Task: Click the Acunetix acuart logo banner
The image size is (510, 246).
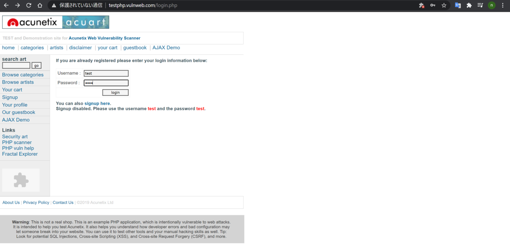Action: [x=56, y=22]
